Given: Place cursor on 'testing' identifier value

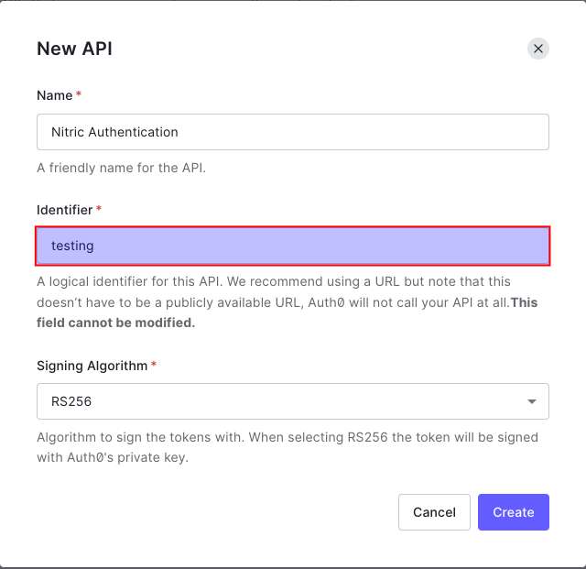Looking at the screenshot, I should 72,246.
